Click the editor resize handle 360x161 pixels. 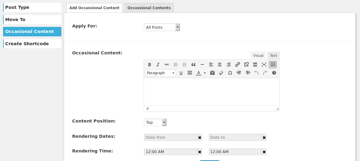(277, 109)
